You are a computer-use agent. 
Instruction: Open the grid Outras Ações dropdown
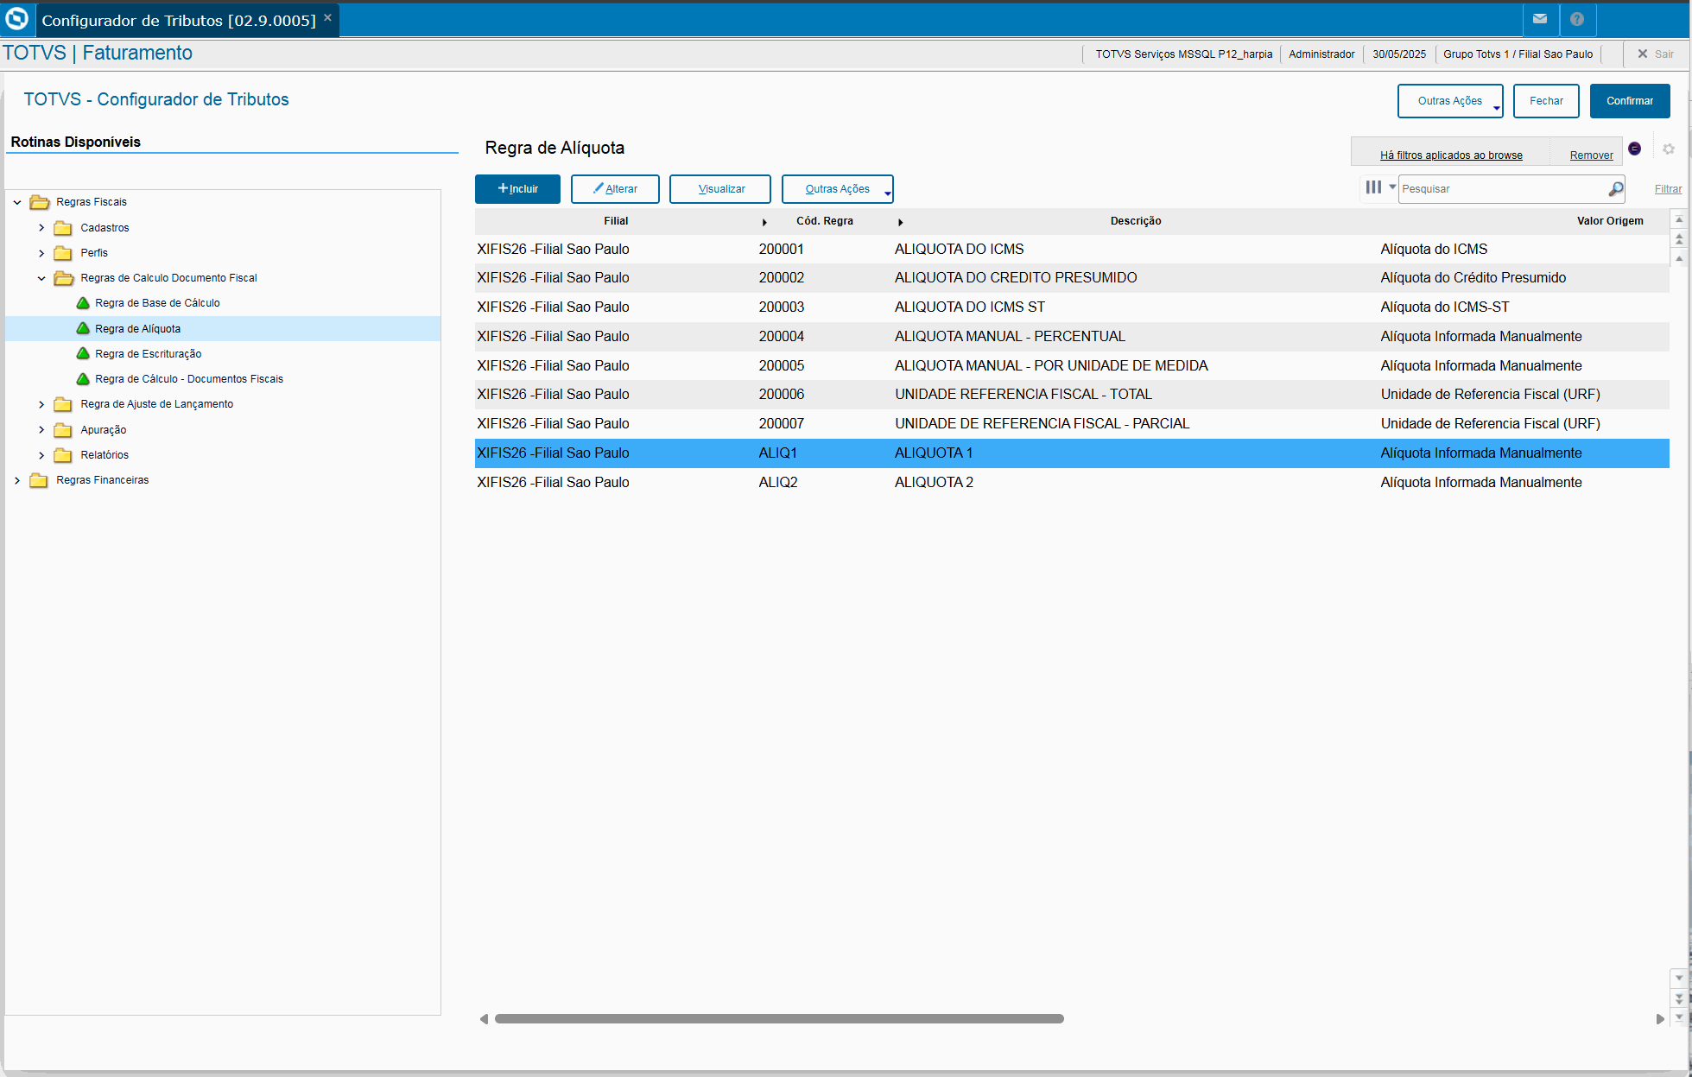[837, 189]
